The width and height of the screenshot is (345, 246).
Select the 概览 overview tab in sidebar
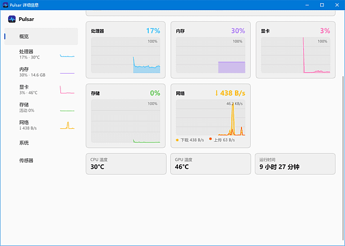tap(41, 37)
